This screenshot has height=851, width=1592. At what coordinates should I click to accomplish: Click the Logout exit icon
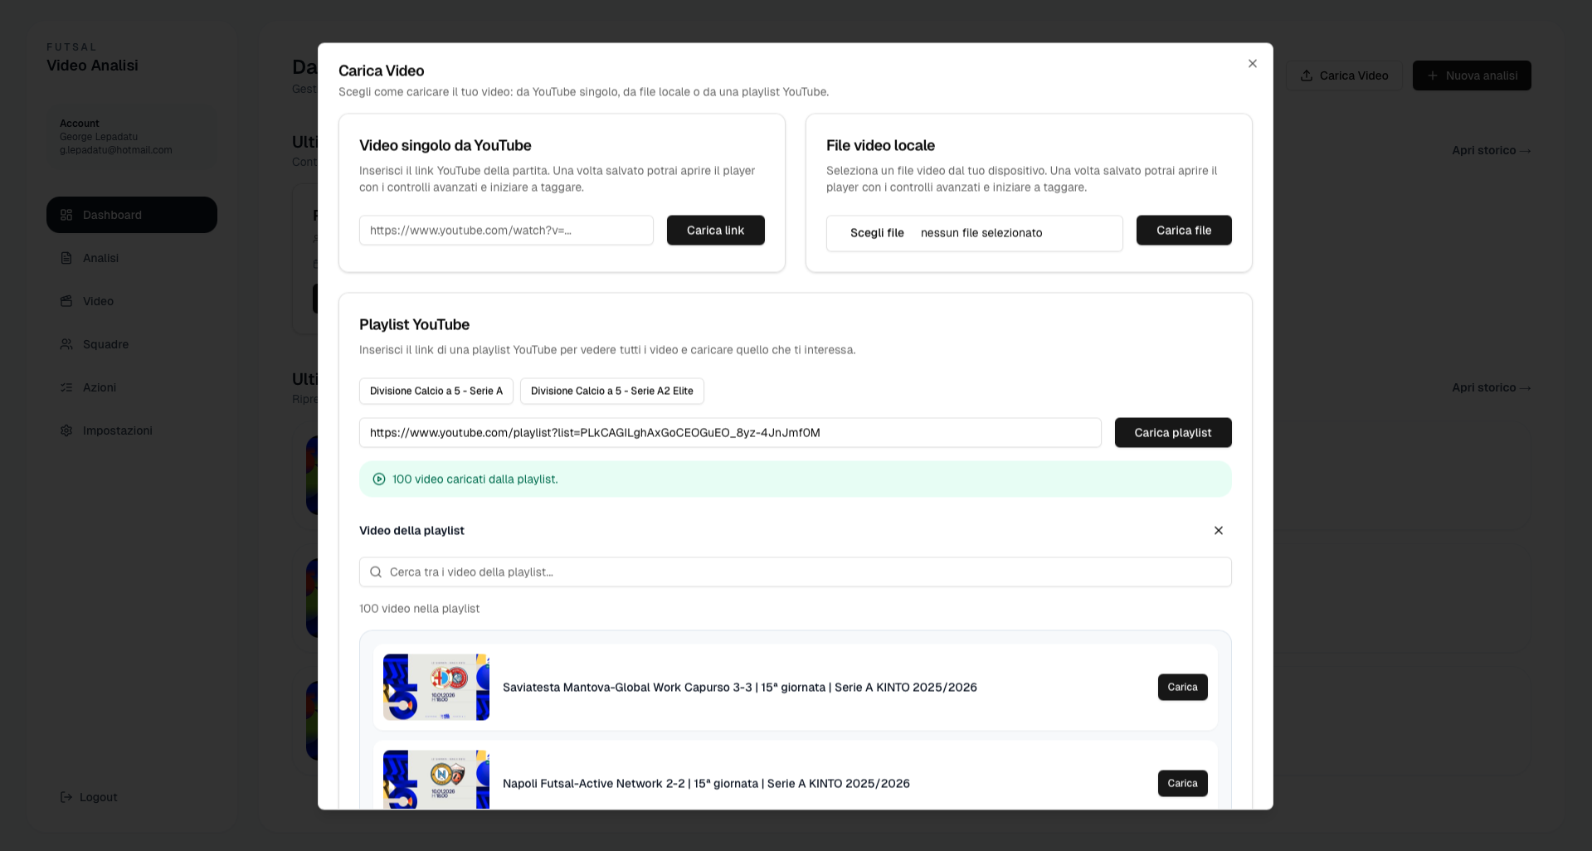[66, 797]
